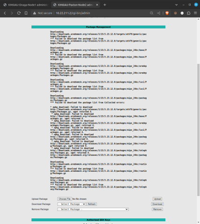
Task: Go back using the browser back arrow
Action: click(x=5, y=13)
